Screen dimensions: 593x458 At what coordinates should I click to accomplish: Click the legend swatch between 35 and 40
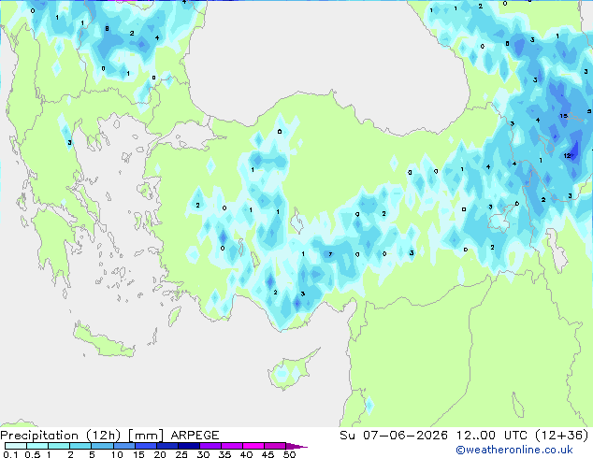[232, 446]
